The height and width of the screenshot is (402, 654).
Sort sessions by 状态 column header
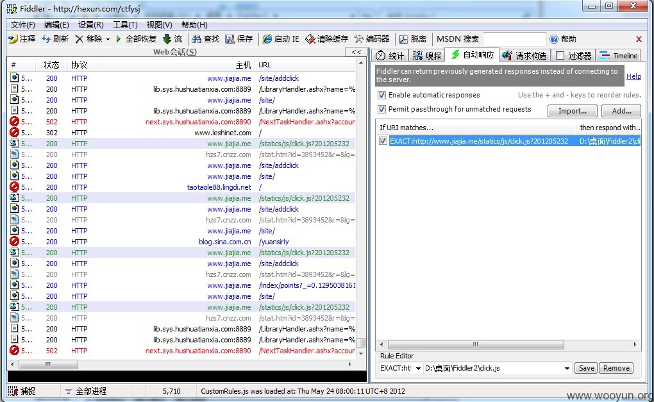click(x=52, y=65)
